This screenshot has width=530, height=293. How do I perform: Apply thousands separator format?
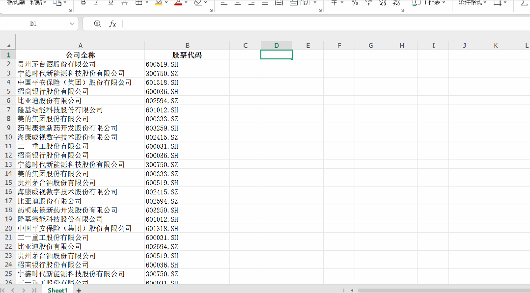(368, 3)
